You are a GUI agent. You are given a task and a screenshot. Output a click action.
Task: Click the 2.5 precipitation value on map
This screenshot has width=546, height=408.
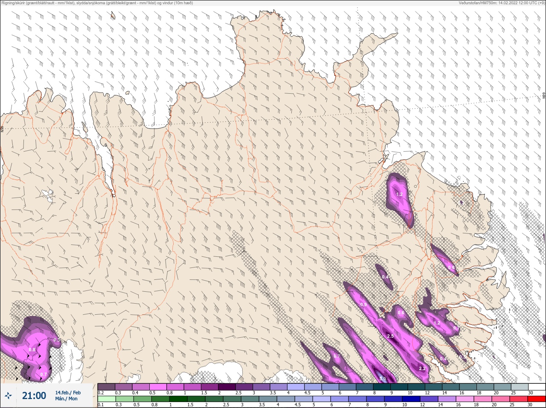390,336
